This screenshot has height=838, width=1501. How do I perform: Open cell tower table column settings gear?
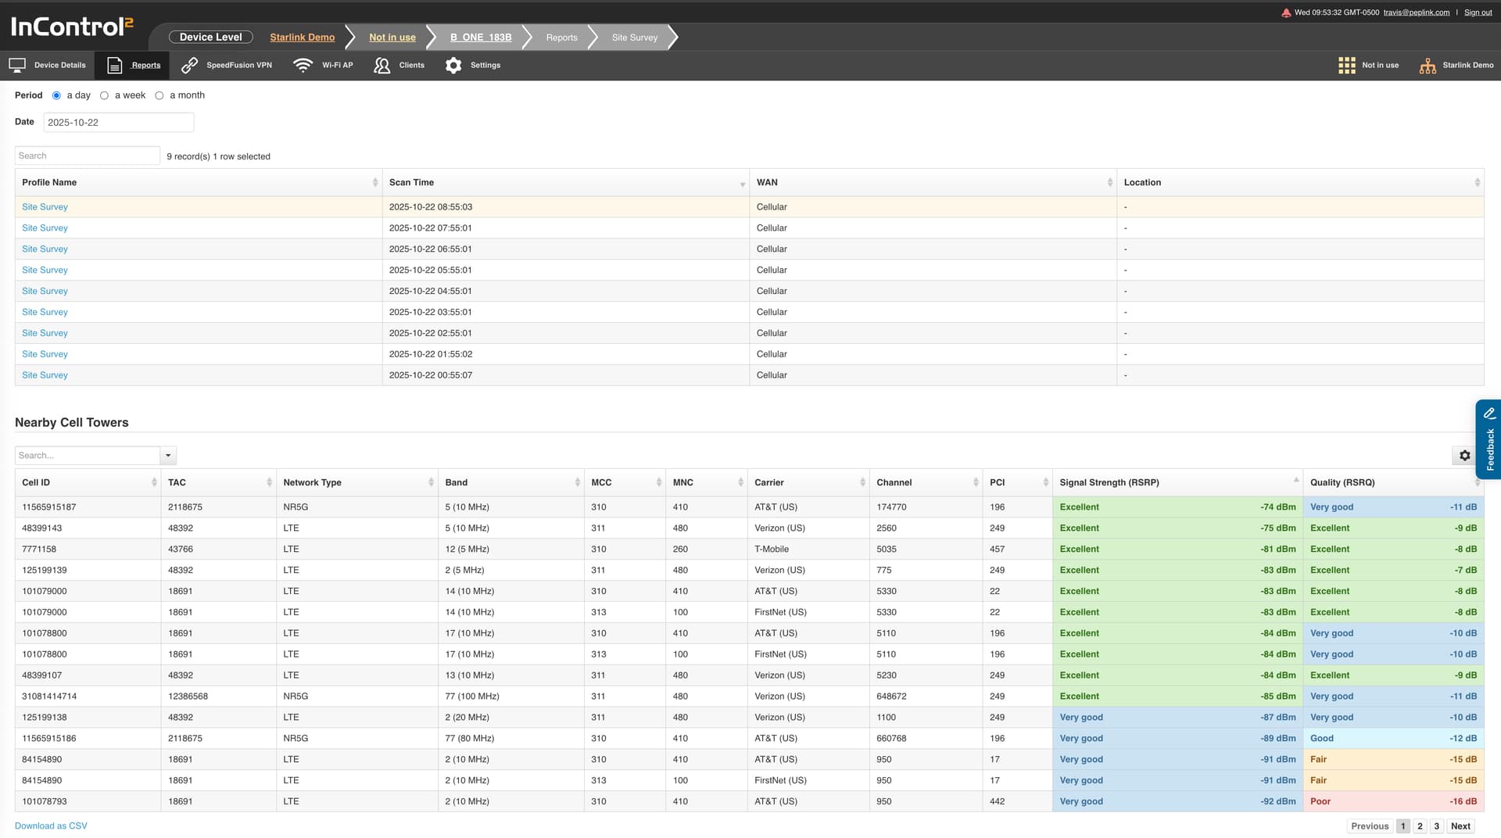(x=1464, y=455)
